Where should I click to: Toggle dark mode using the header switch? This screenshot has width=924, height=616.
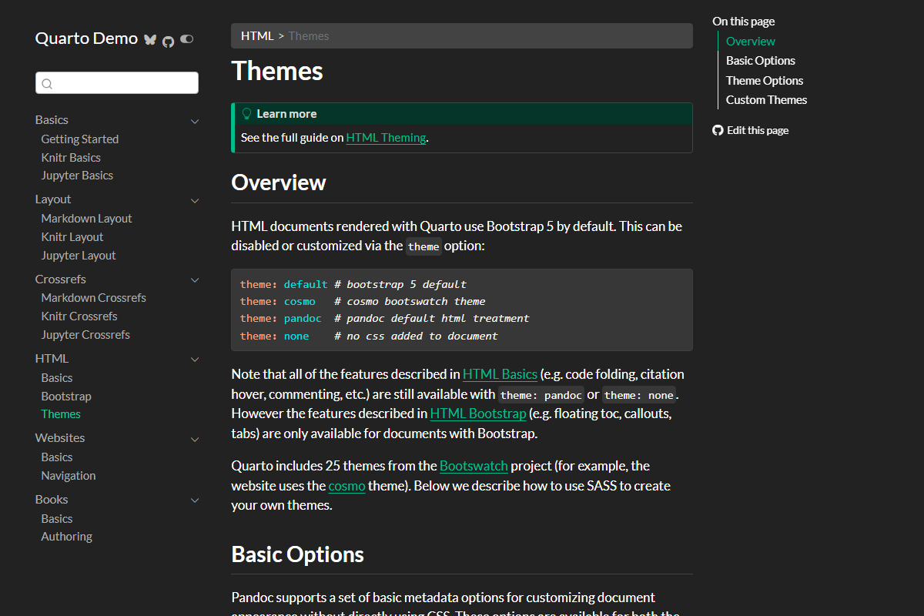tap(186, 38)
